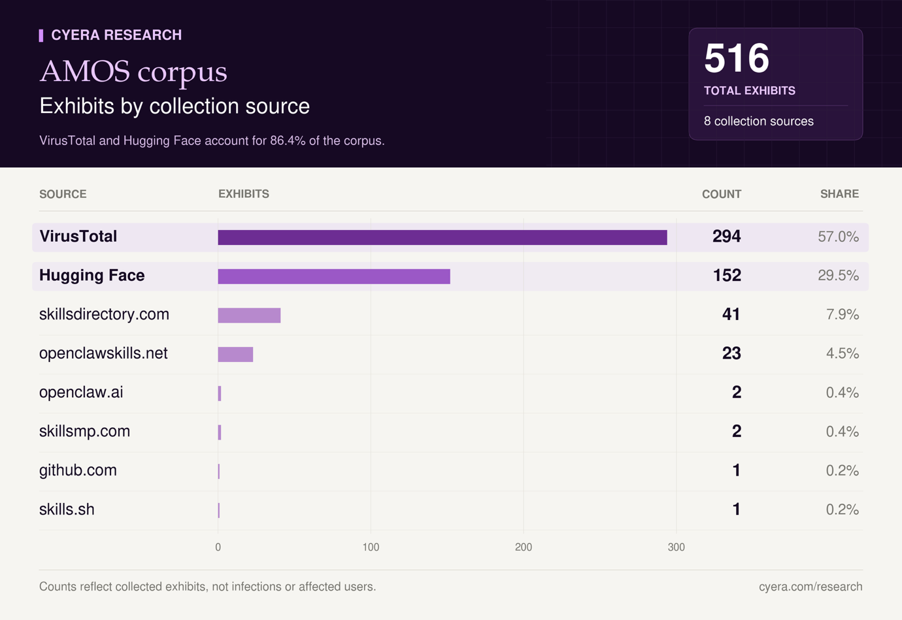The height and width of the screenshot is (620, 902).
Task: Click the 4.5% share value
Action: click(843, 353)
